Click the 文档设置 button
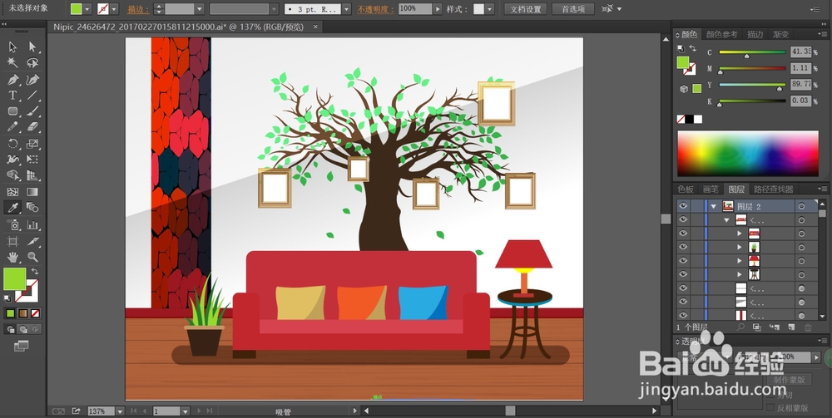Image resolution: width=832 pixels, height=418 pixels. (526, 9)
